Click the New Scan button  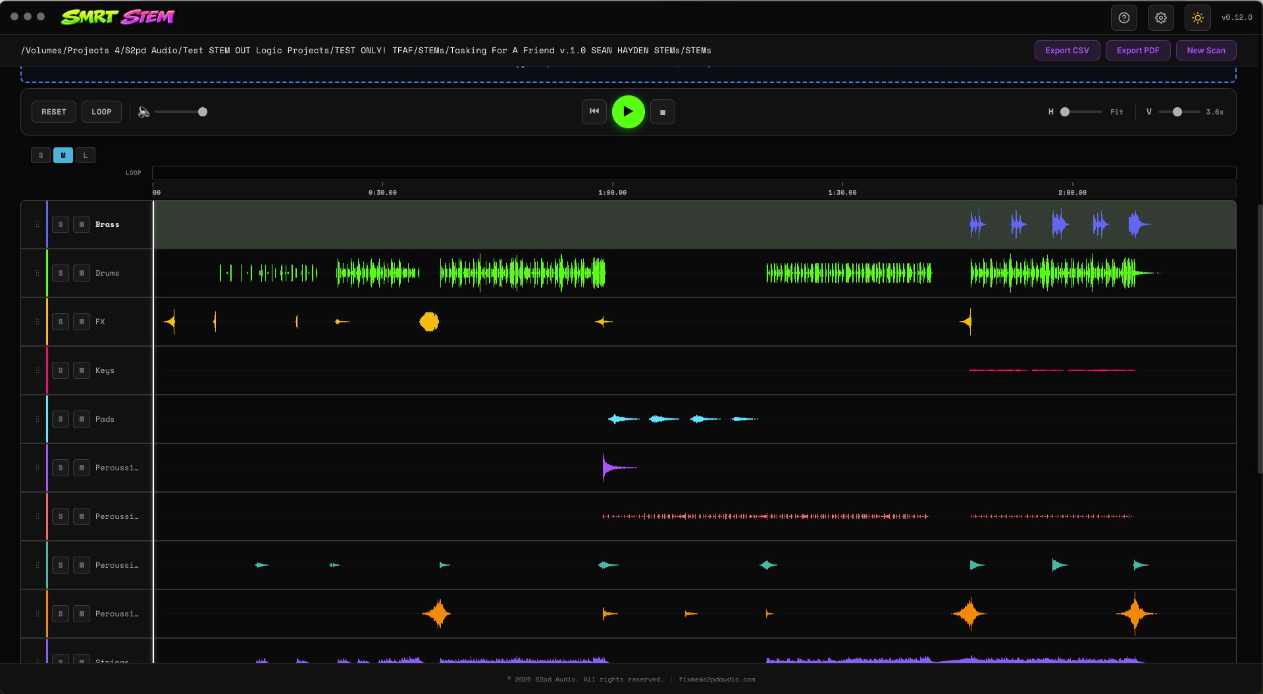[1205, 50]
